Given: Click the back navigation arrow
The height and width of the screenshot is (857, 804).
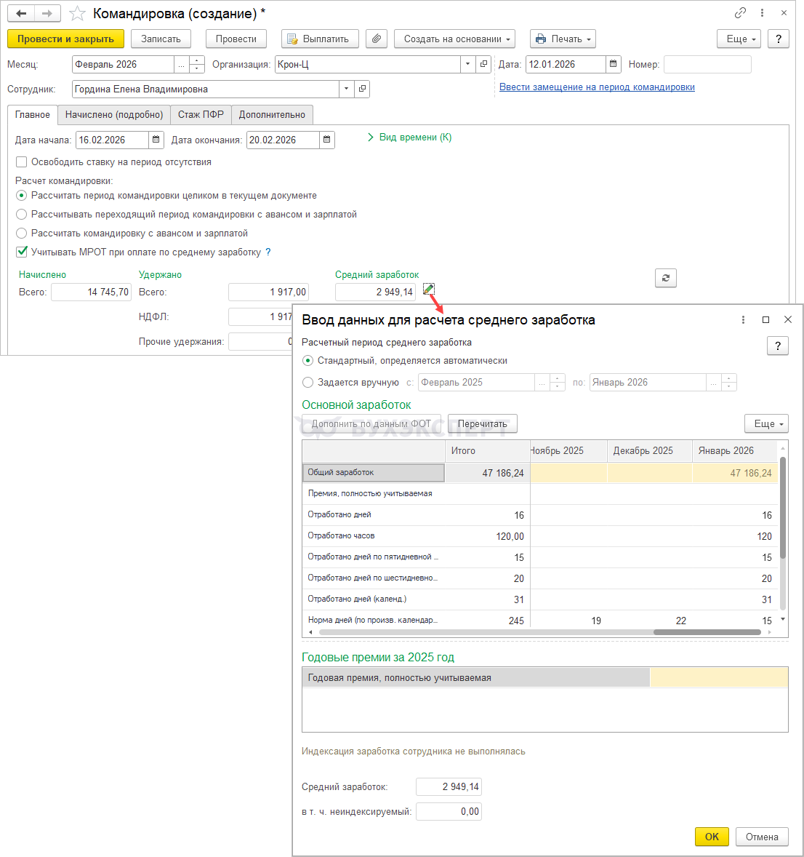Looking at the screenshot, I should (x=21, y=14).
